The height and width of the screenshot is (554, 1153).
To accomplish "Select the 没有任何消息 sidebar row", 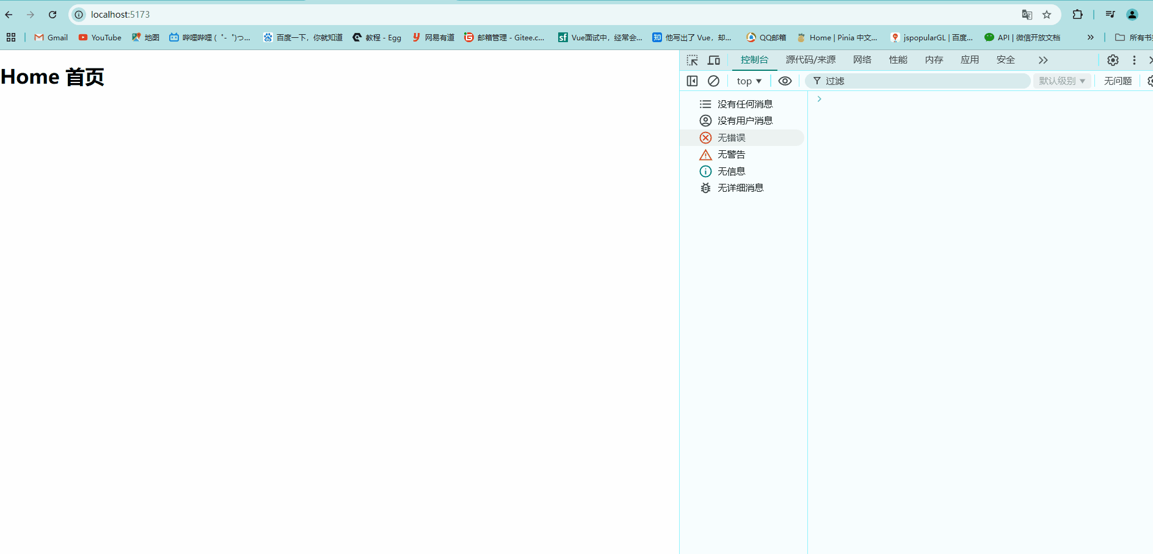I will click(743, 104).
